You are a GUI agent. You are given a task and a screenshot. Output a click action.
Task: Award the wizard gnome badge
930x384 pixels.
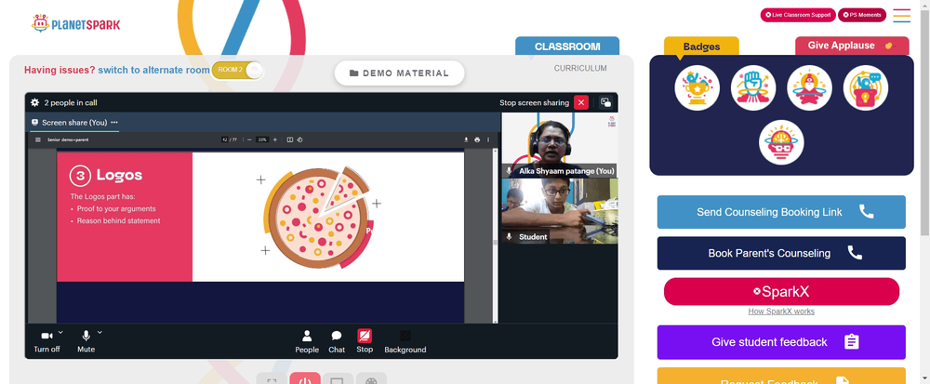pos(809,87)
